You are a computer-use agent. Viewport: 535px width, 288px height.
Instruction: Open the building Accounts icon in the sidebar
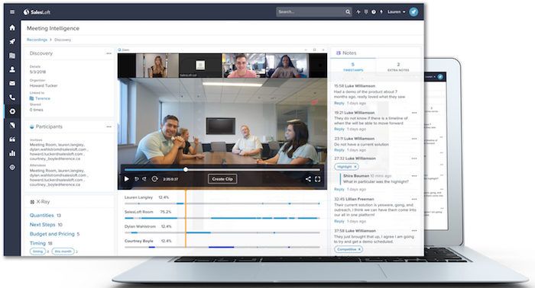point(12,56)
